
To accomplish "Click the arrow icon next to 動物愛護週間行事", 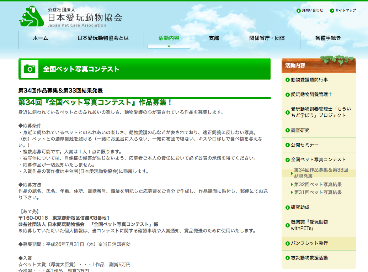I will pos(287,80).
